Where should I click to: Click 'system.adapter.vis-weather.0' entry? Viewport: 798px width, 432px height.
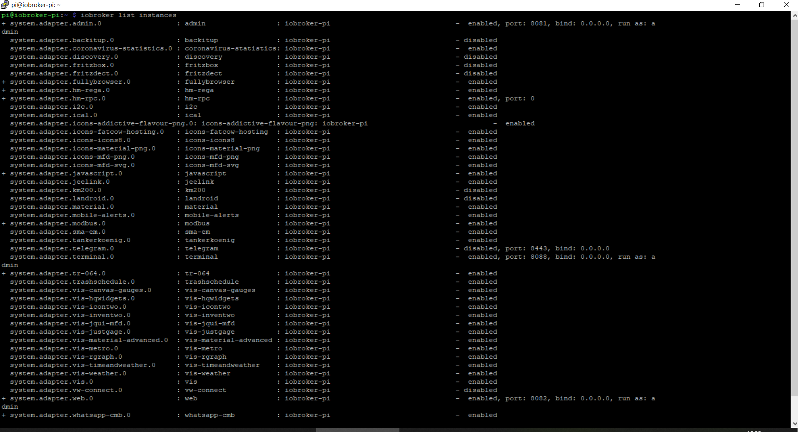pos(68,374)
